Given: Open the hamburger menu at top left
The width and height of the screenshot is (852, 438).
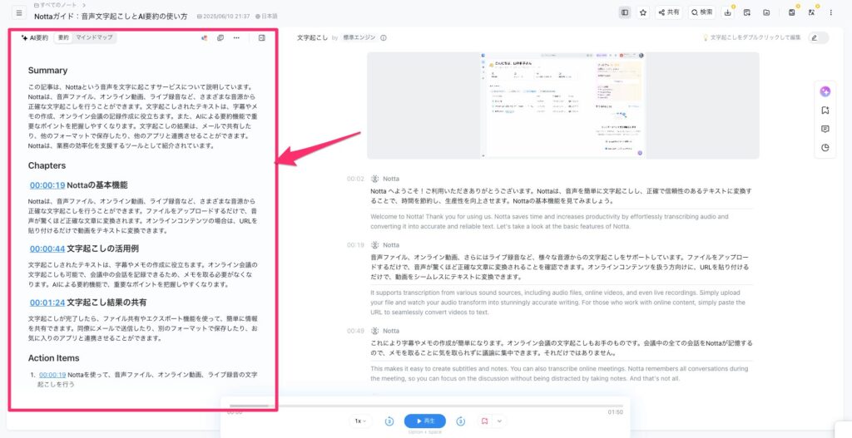Looking at the screenshot, I should point(20,12).
